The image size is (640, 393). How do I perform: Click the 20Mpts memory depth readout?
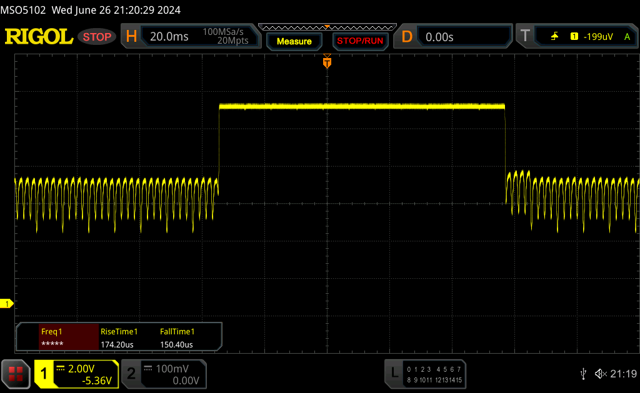coord(232,41)
